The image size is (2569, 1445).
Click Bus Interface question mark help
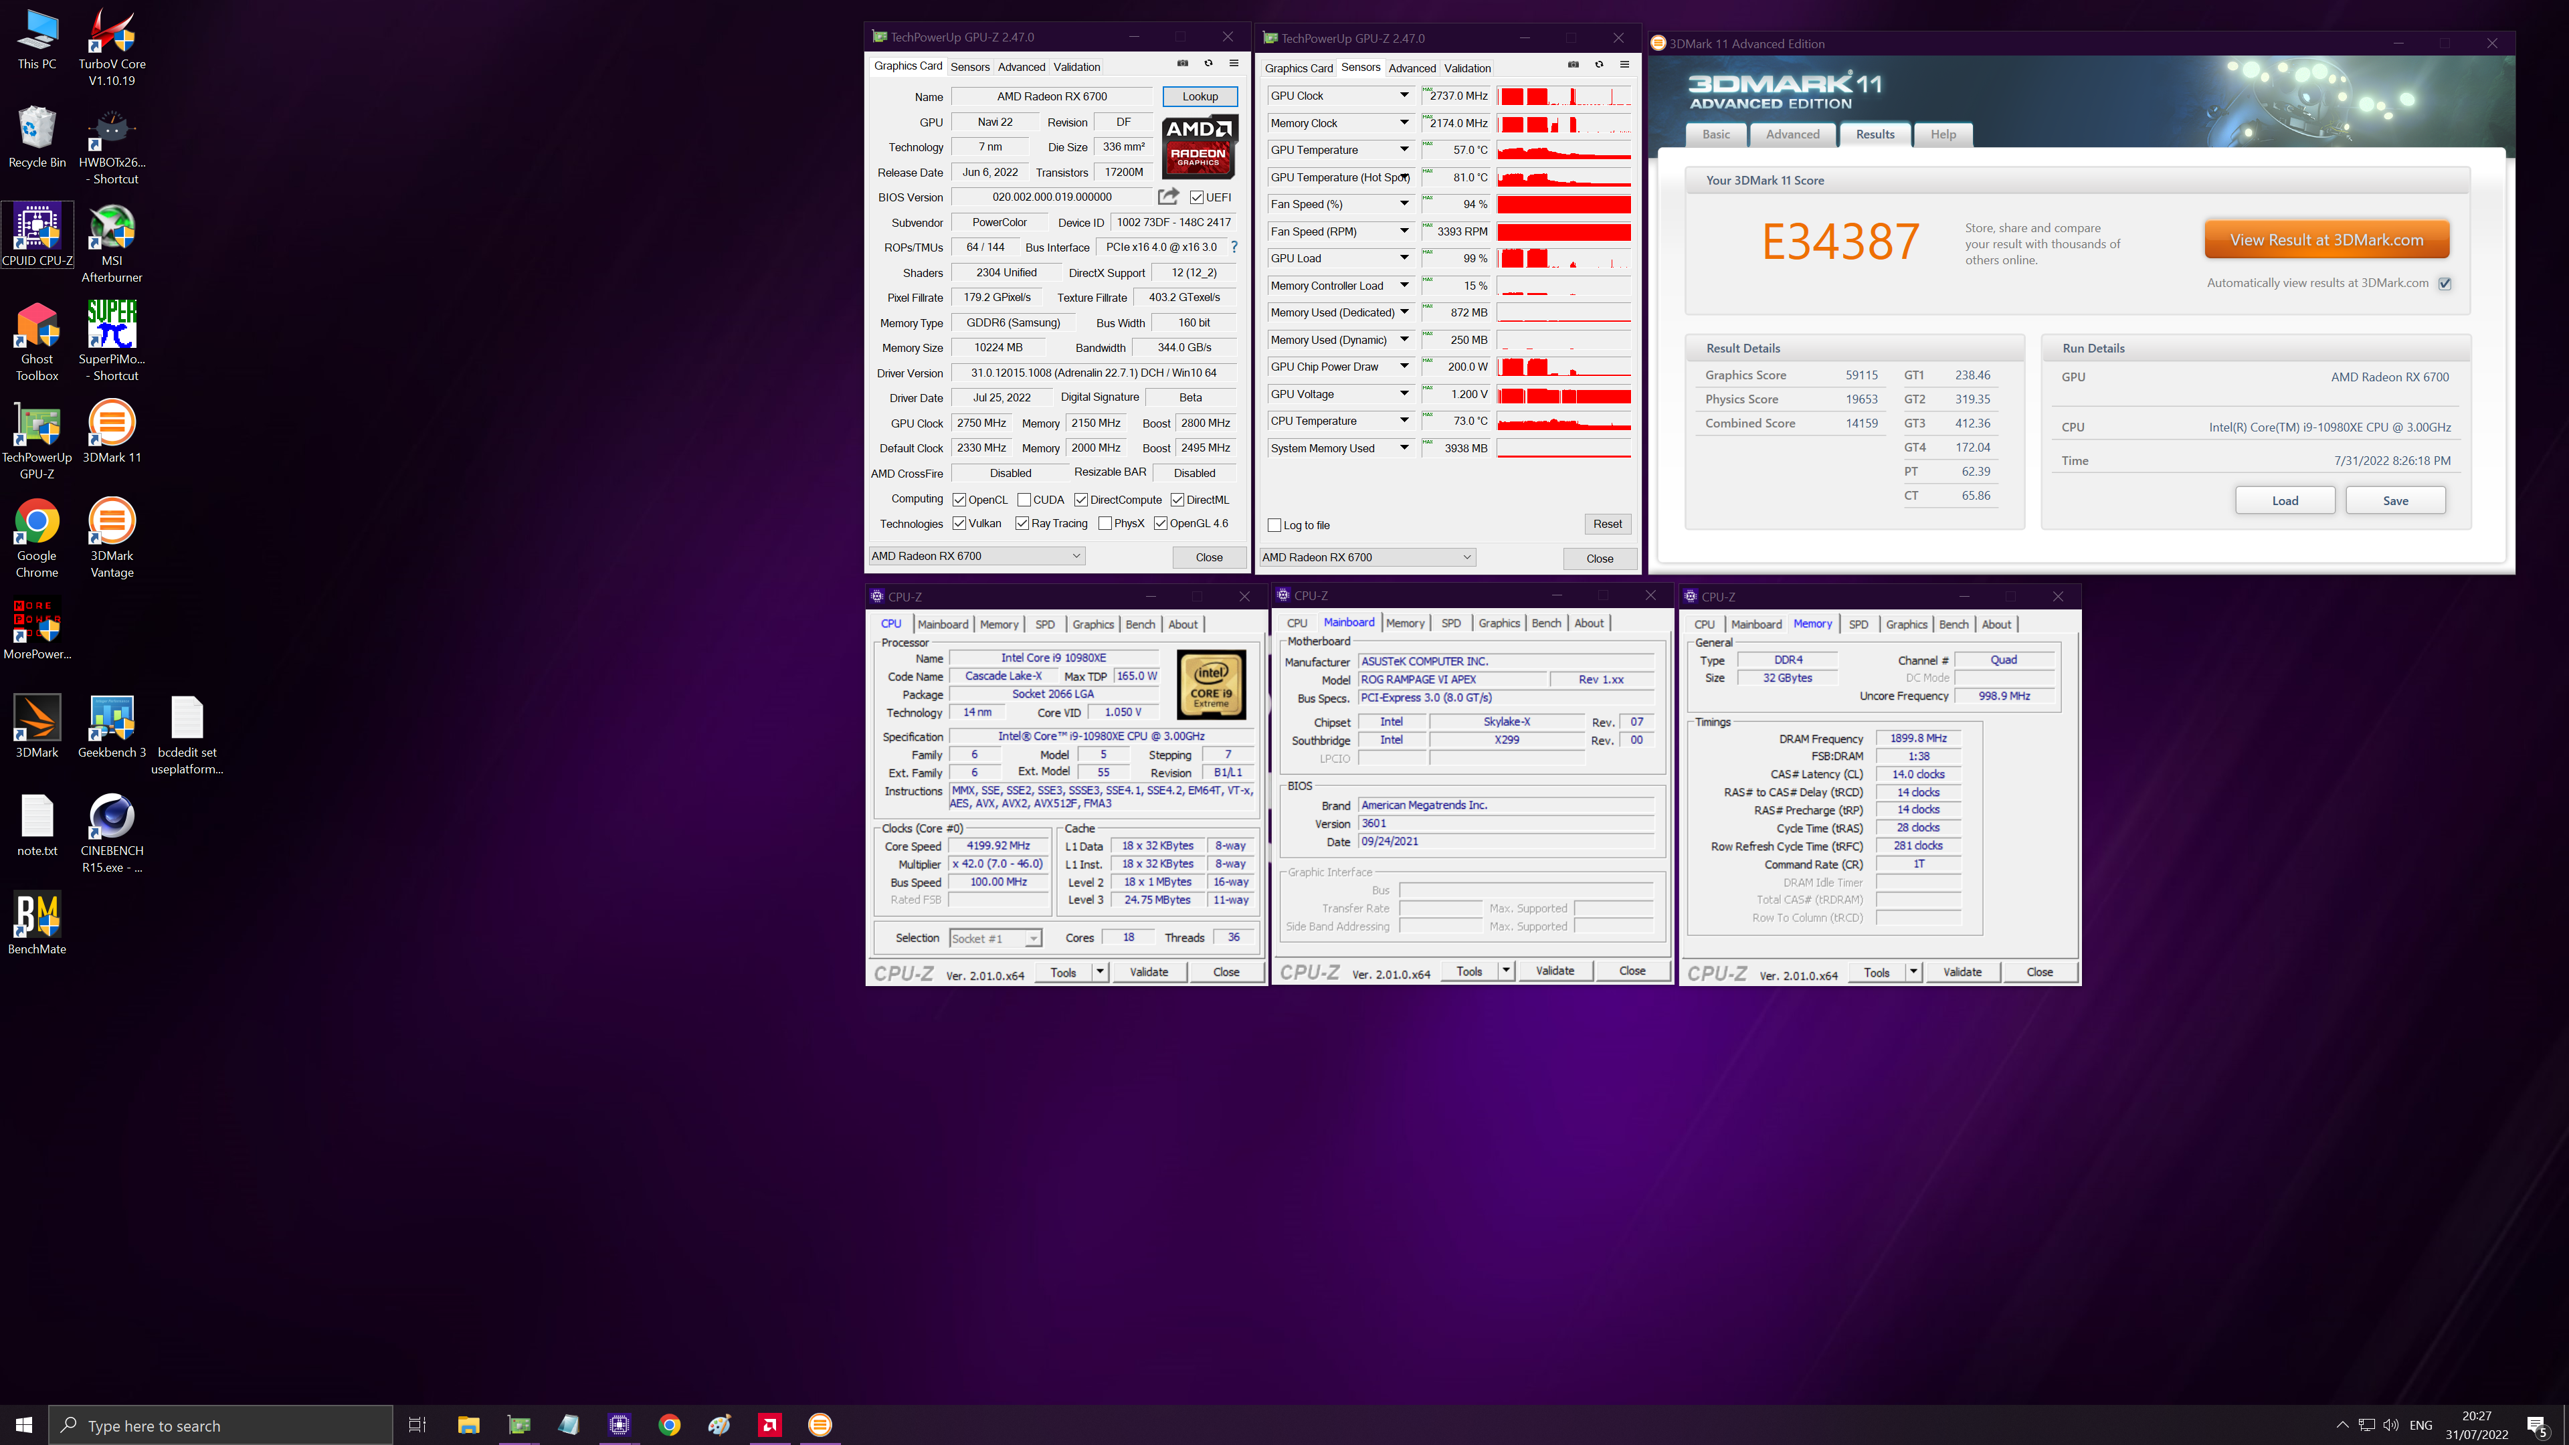click(x=1234, y=246)
